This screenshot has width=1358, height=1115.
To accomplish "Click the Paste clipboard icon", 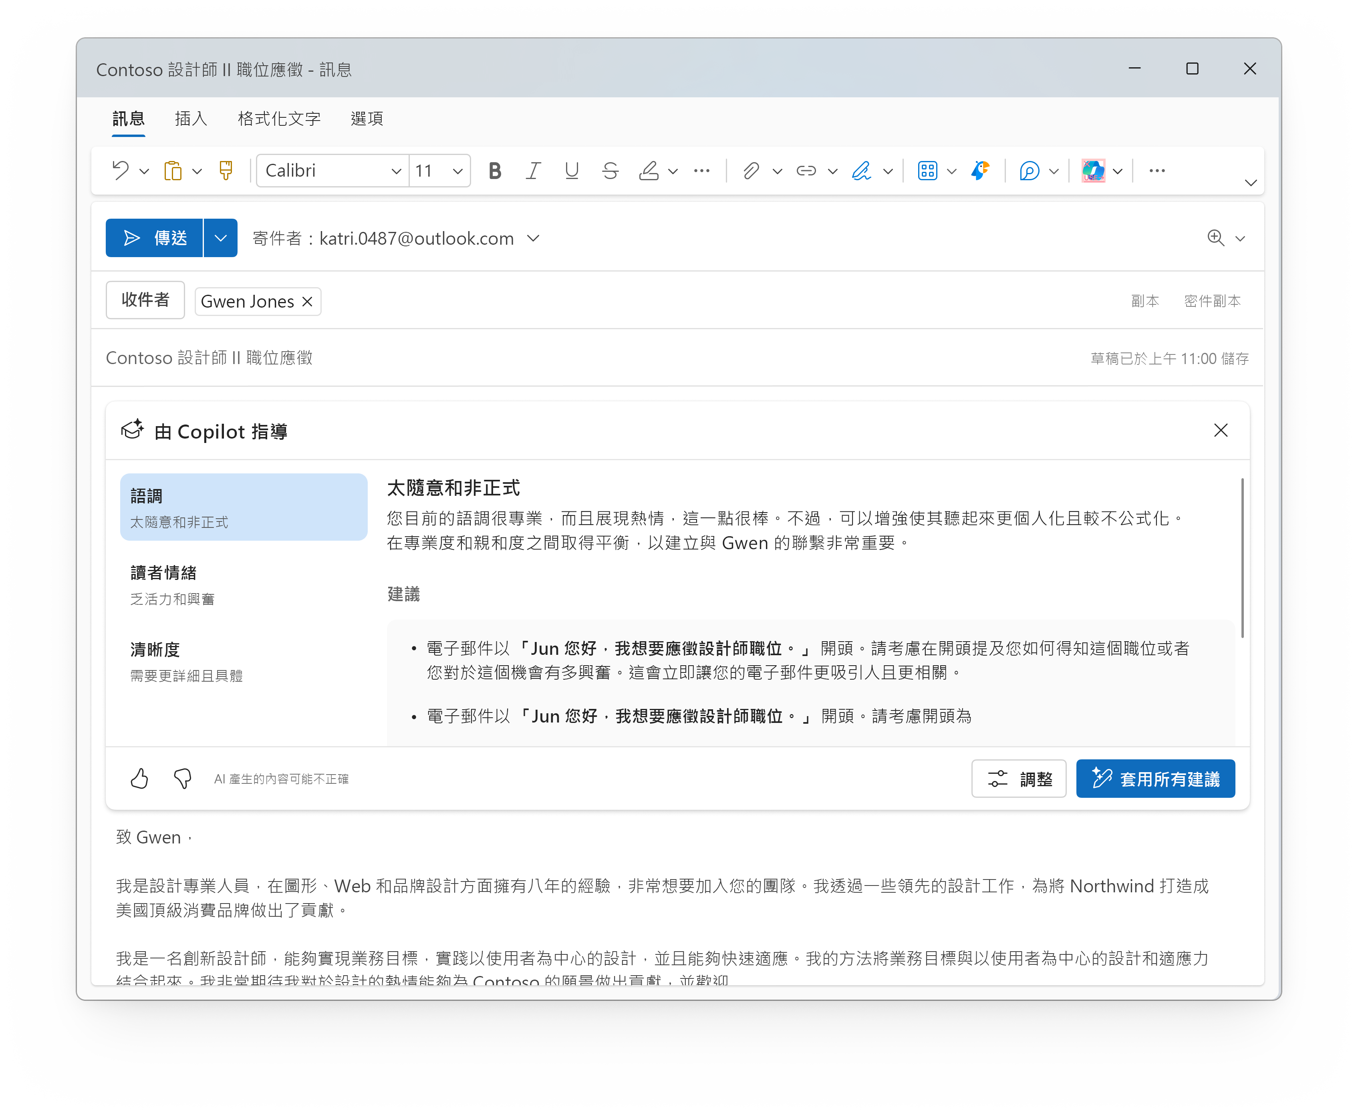I will tap(173, 171).
